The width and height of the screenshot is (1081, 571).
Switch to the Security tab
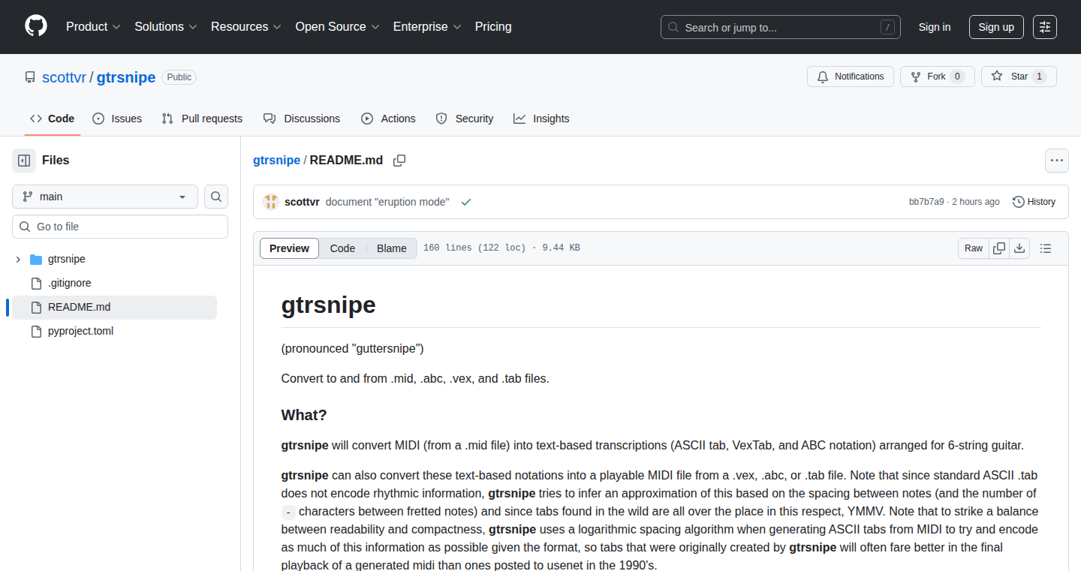465,119
